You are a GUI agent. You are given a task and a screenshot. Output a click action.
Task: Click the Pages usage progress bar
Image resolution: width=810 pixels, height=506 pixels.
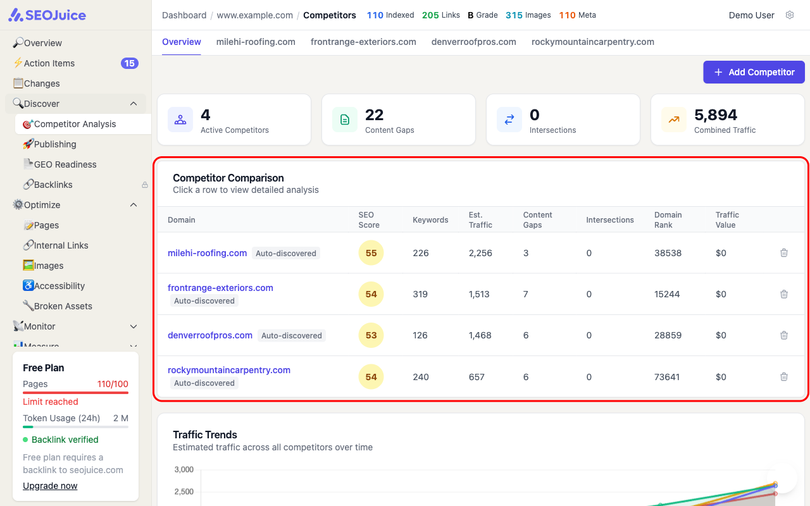[x=75, y=393]
